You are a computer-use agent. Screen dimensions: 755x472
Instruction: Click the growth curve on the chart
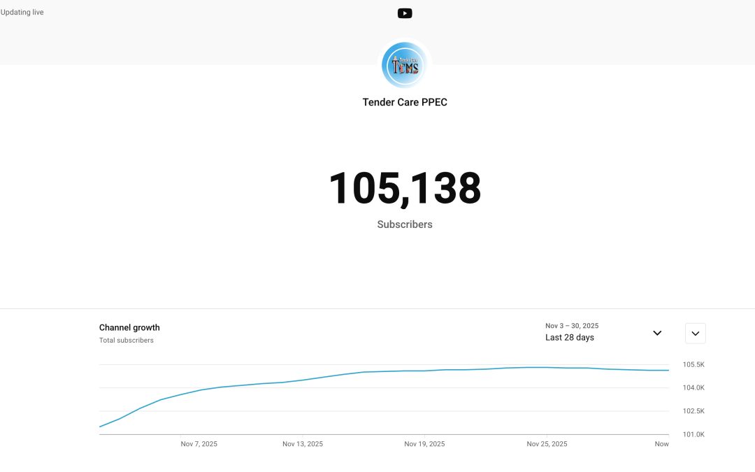[384, 371]
